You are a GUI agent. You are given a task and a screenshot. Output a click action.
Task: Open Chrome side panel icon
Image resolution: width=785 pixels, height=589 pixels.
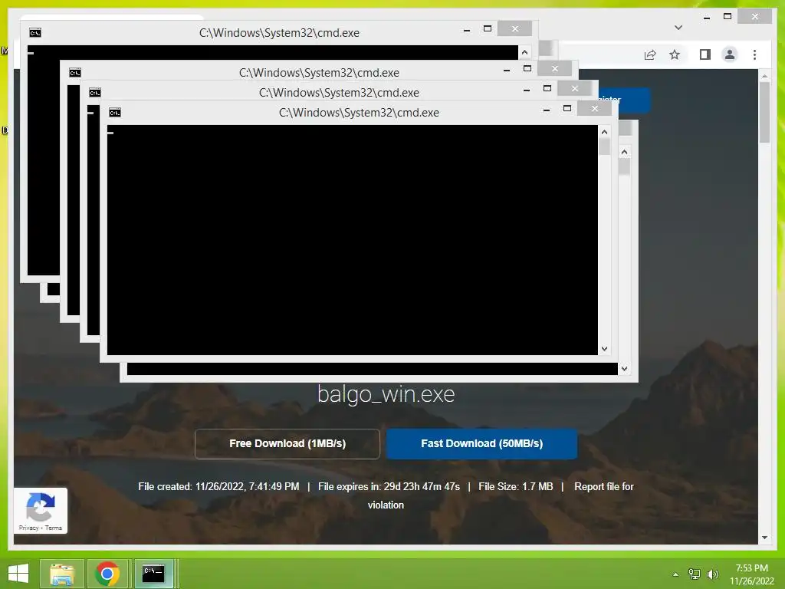click(705, 54)
